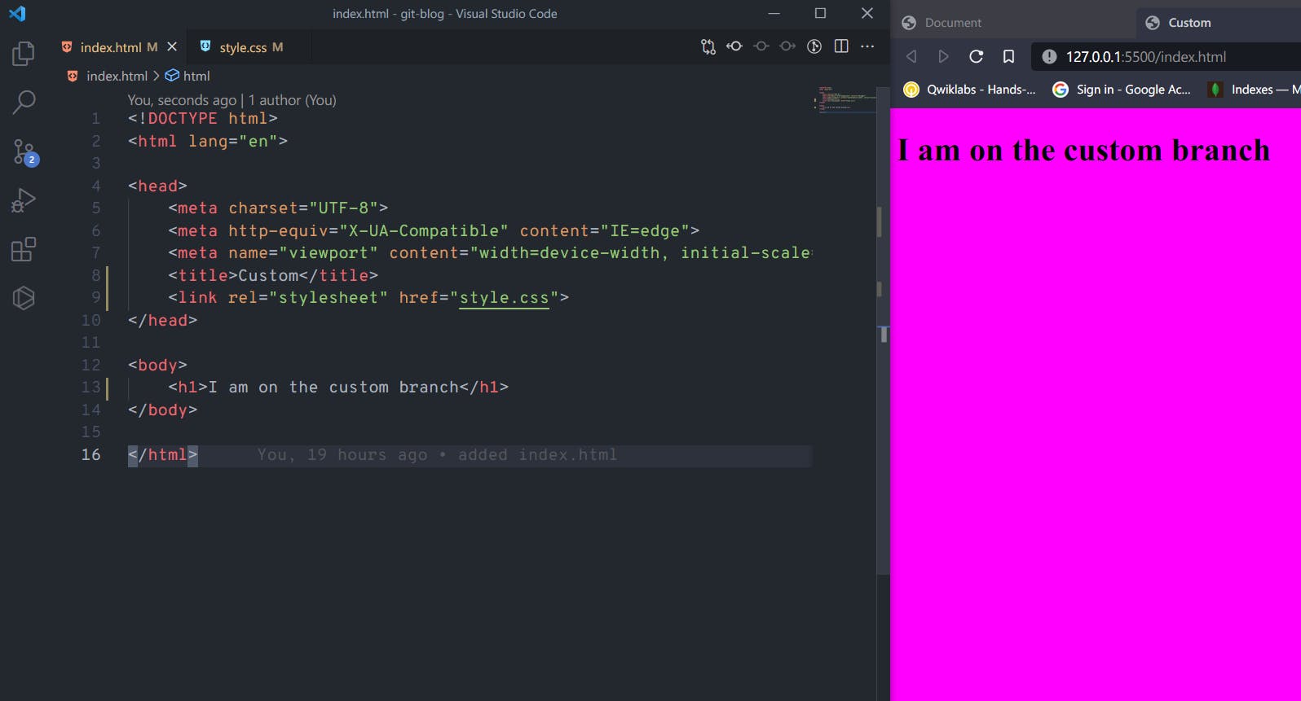
Task: Click the meta viewport line in editor
Action: pyautogui.click(x=490, y=253)
